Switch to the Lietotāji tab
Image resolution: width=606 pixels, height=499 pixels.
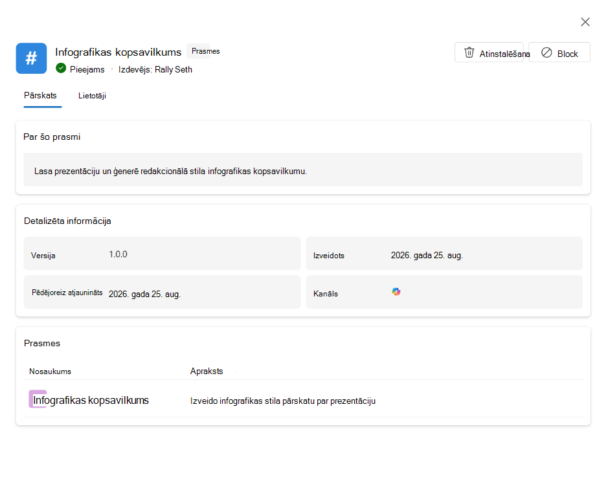pyautogui.click(x=92, y=96)
